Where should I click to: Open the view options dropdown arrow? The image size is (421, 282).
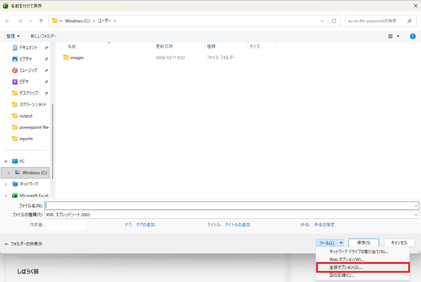click(398, 36)
